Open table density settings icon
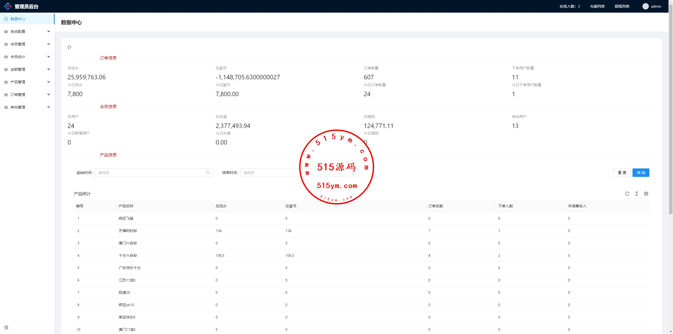673x334 pixels. click(x=636, y=194)
